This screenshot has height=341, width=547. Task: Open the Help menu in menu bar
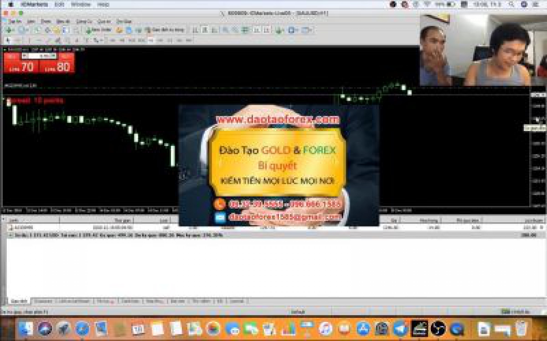(x=103, y=4)
